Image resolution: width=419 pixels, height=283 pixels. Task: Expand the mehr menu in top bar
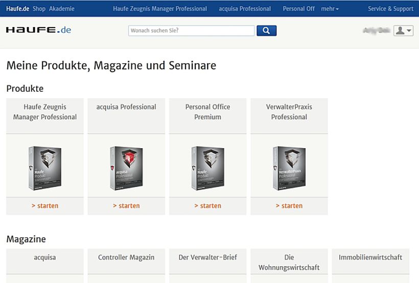coord(330,9)
